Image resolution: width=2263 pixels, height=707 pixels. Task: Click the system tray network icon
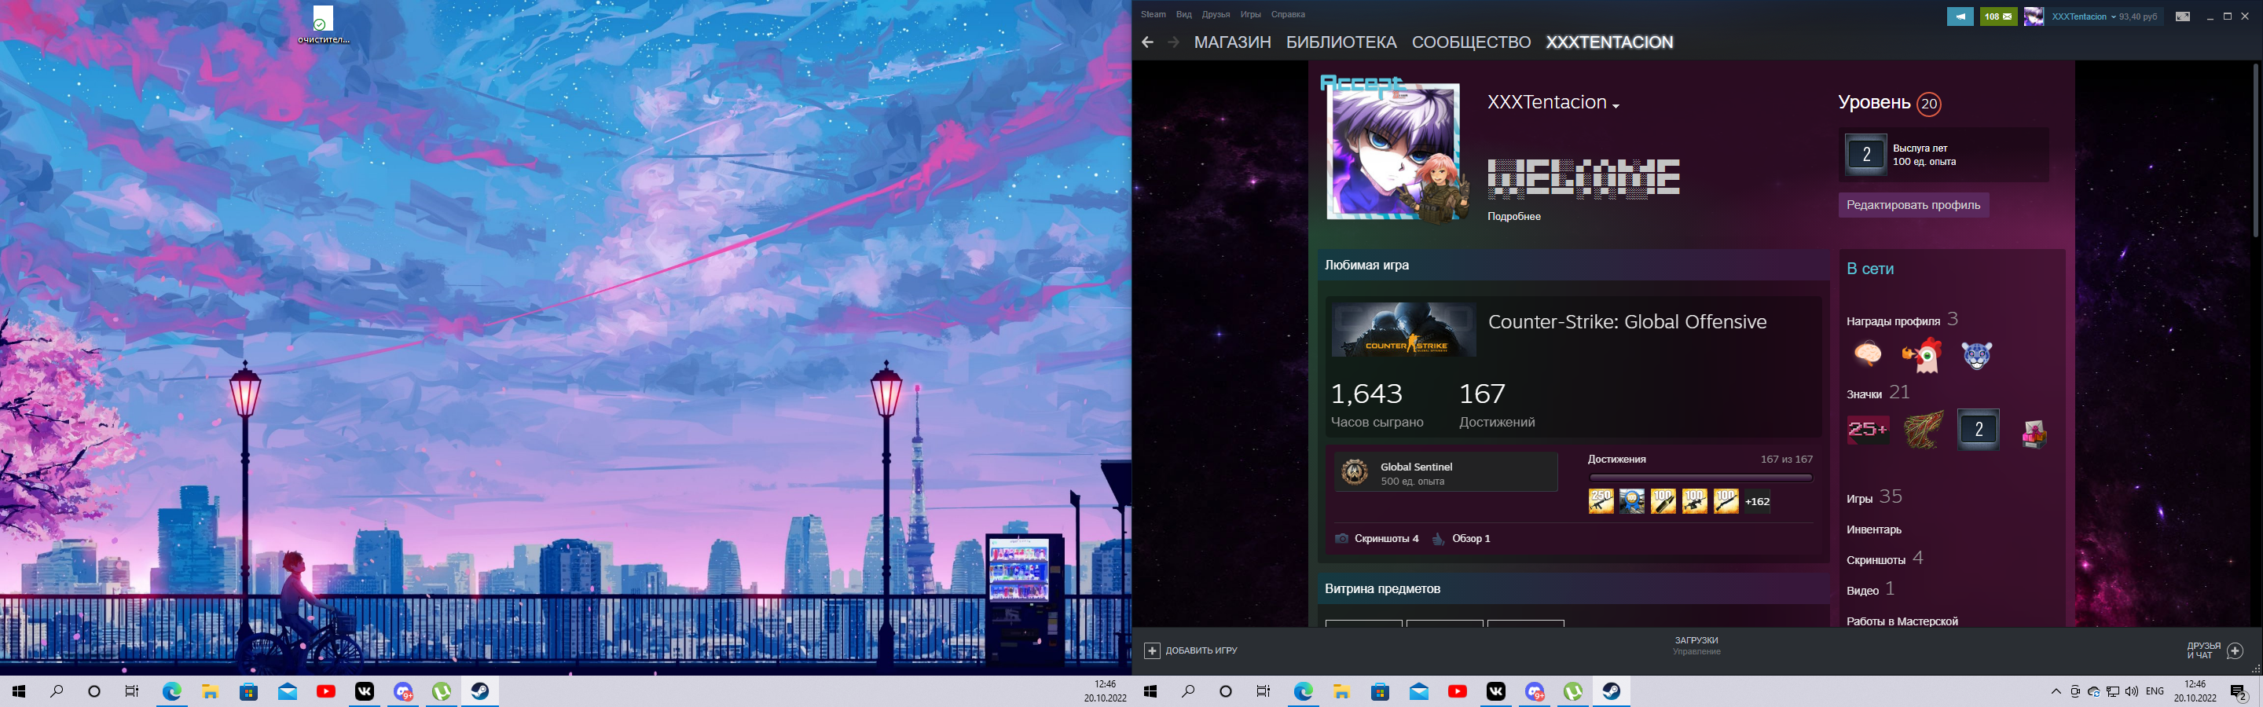(x=2113, y=692)
